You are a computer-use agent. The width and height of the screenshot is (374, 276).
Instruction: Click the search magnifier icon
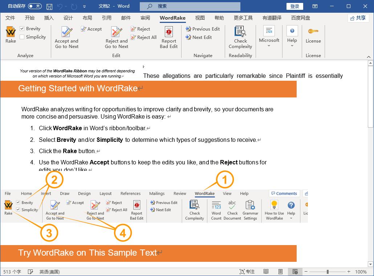point(150,7)
